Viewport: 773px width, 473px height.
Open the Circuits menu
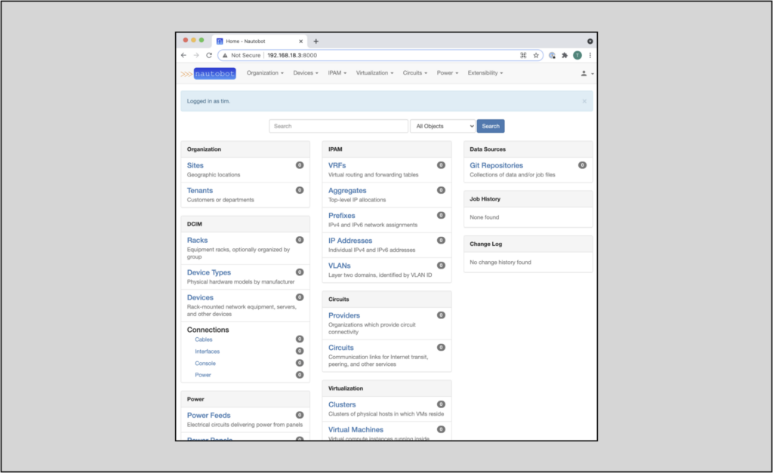415,73
